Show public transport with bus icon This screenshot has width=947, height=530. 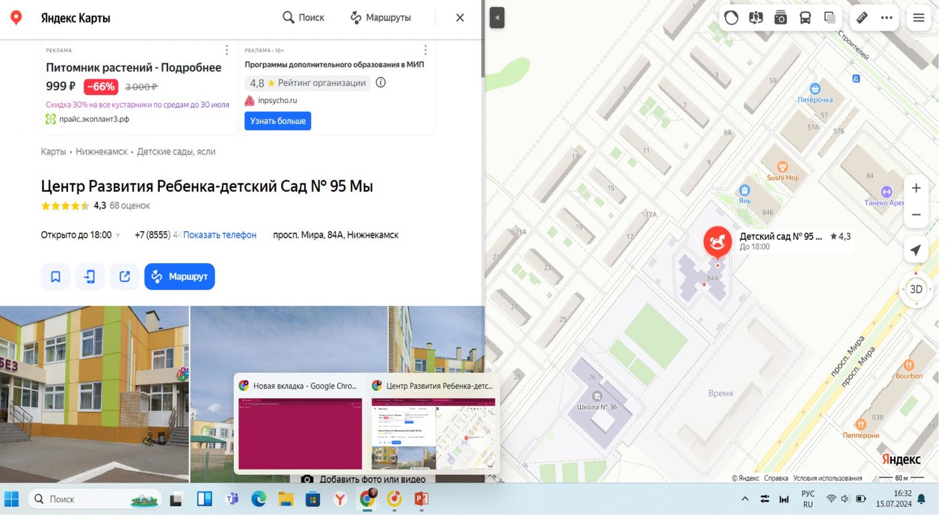(x=805, y=18)
